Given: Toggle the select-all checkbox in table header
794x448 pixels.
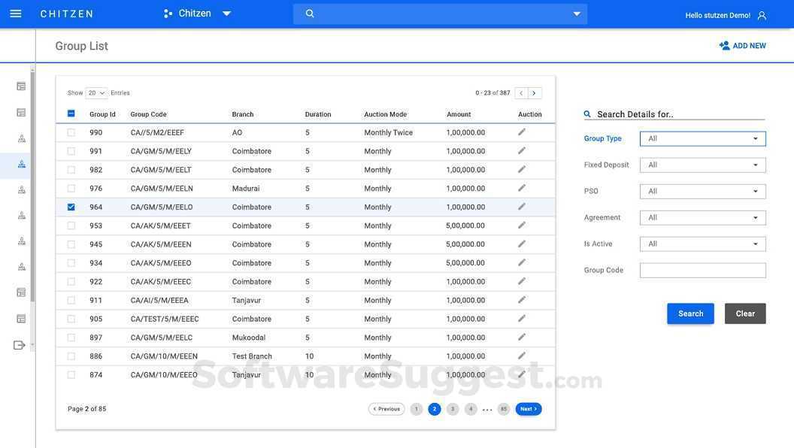Looking at the screenshot, I should point(71,114).
